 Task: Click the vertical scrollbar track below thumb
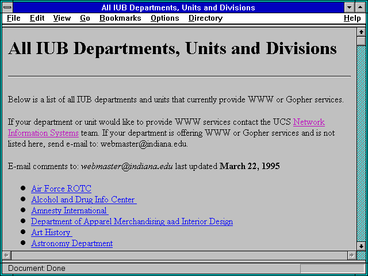(x=362, y=144)
